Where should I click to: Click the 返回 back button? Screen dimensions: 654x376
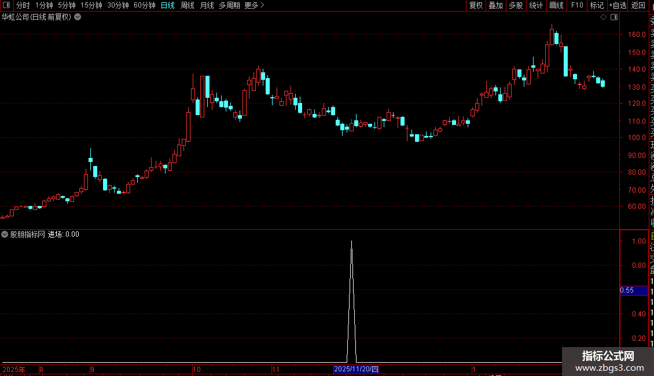click(x=638, y=5)
